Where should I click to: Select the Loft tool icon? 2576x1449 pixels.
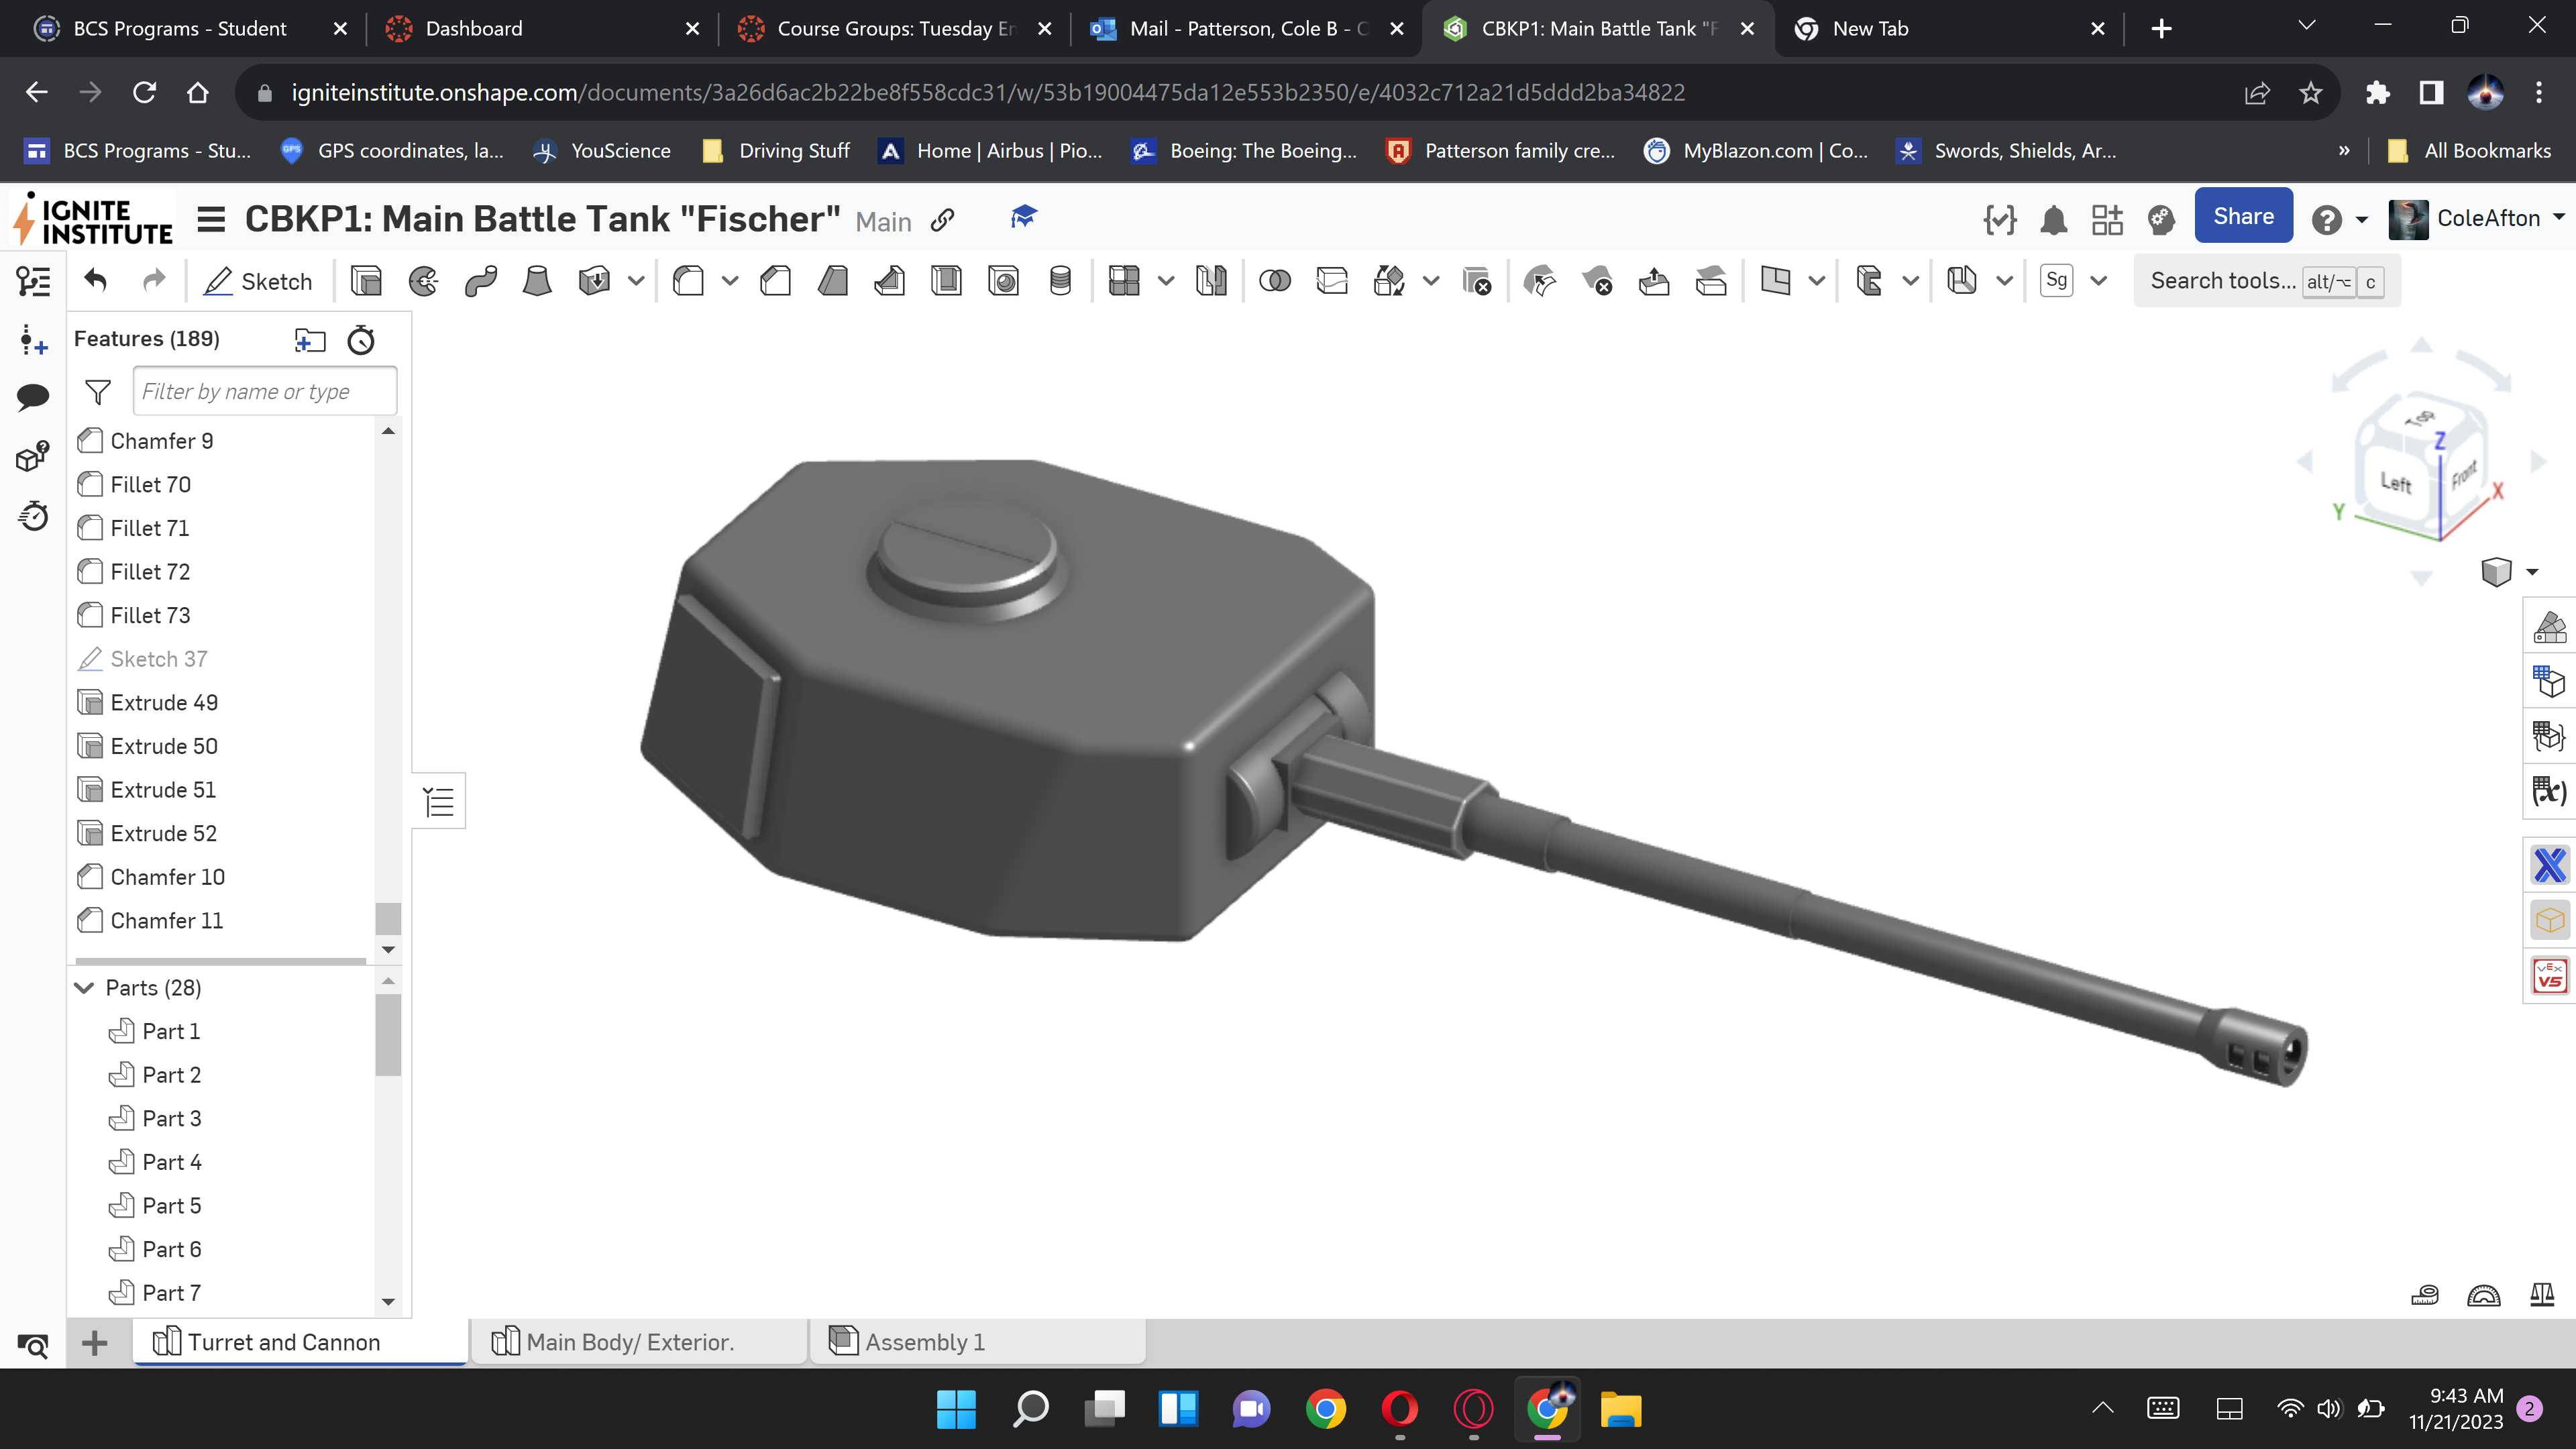[x=537, y=281]
